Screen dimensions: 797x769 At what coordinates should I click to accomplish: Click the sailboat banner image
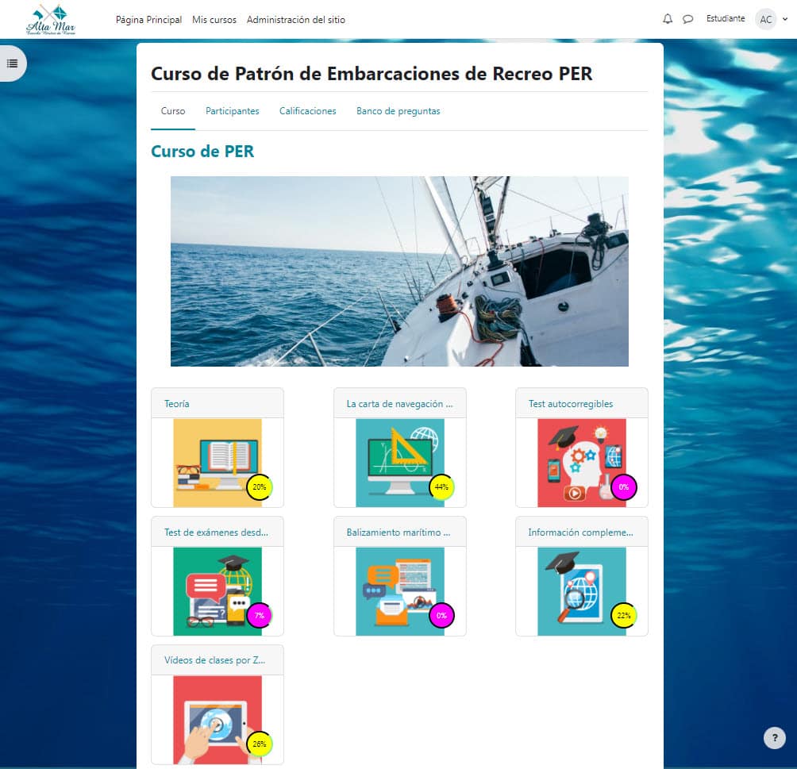click(x=399, y=271)
